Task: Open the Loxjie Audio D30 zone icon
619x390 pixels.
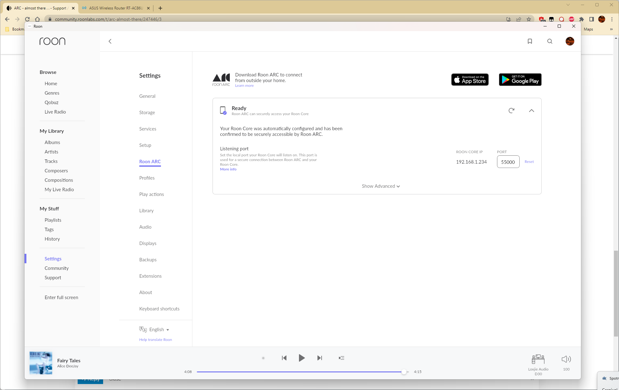Action: pyautogui.click(x=538, y=359)
